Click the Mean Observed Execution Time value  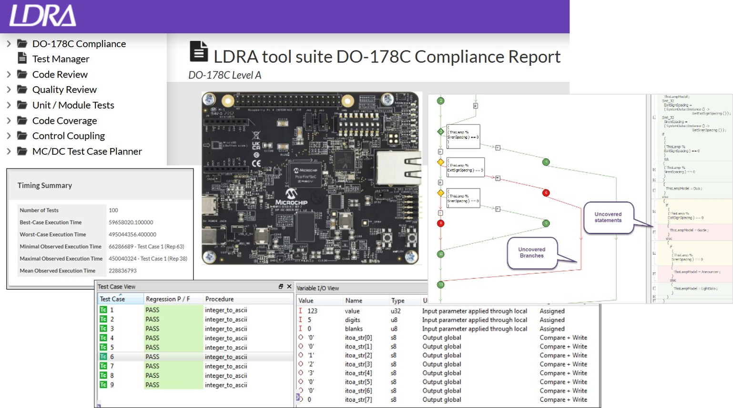pyautogui.click(x=122, y=270)
